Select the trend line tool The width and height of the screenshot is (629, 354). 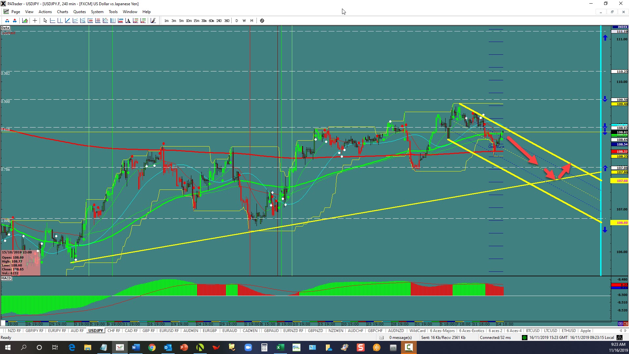click(x=67, y=21)
